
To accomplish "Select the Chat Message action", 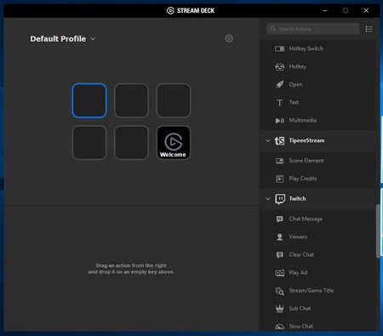I will coord(317,219).
